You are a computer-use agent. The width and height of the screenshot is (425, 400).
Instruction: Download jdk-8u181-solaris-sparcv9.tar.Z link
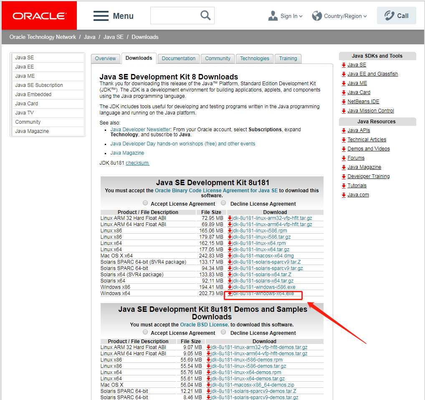pos(266,262)
